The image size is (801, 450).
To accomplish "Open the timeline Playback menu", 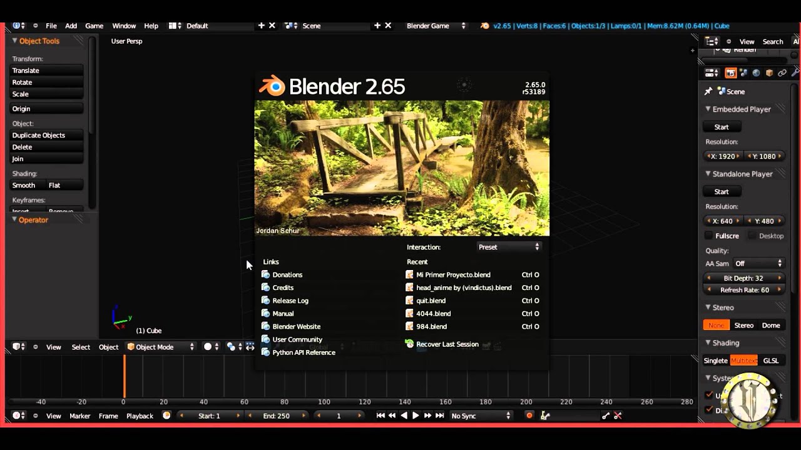I will pos(140,416).
